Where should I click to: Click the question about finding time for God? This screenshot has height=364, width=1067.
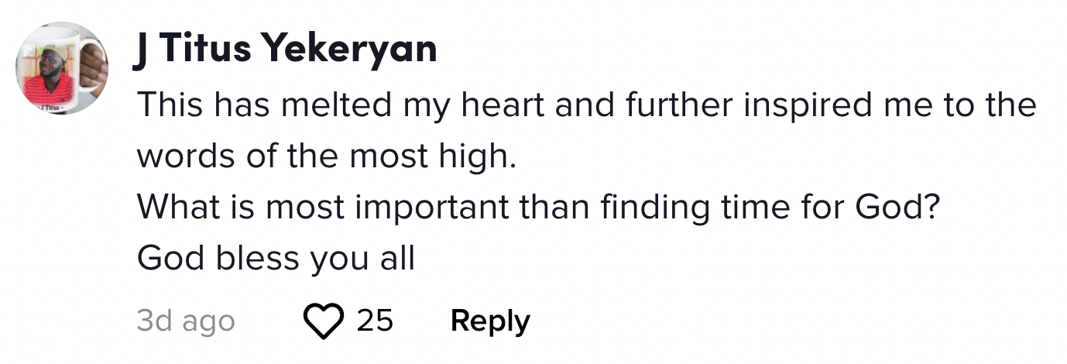(x=537, y=208)
